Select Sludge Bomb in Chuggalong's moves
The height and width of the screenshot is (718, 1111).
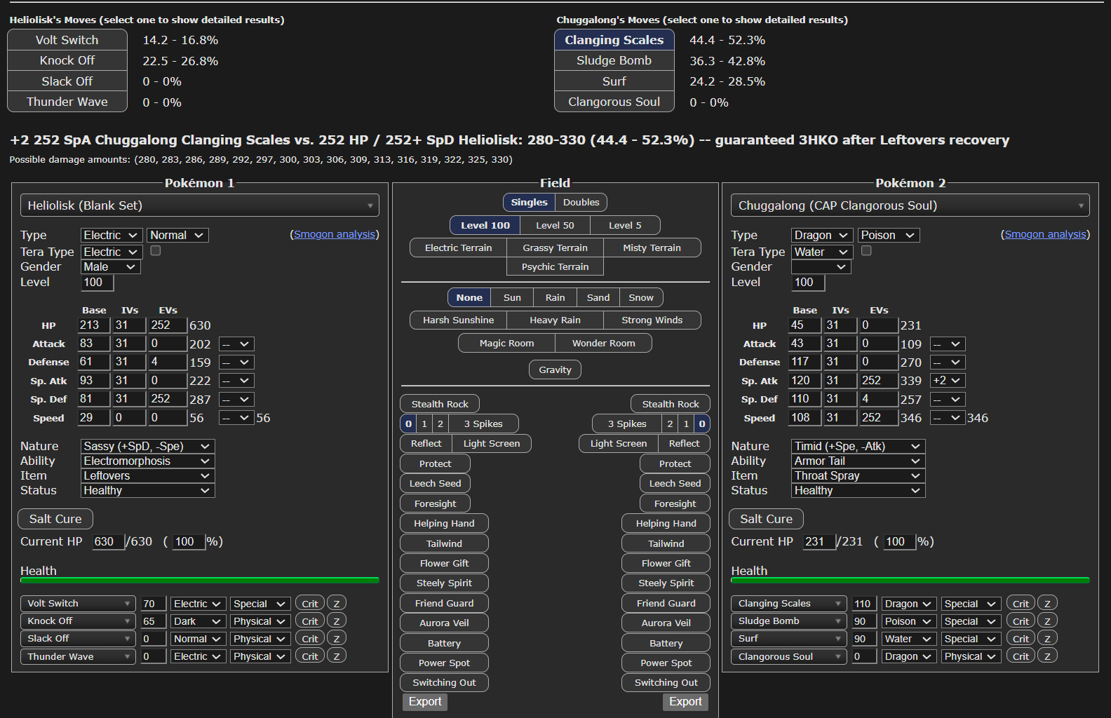[x=614, y=61]
